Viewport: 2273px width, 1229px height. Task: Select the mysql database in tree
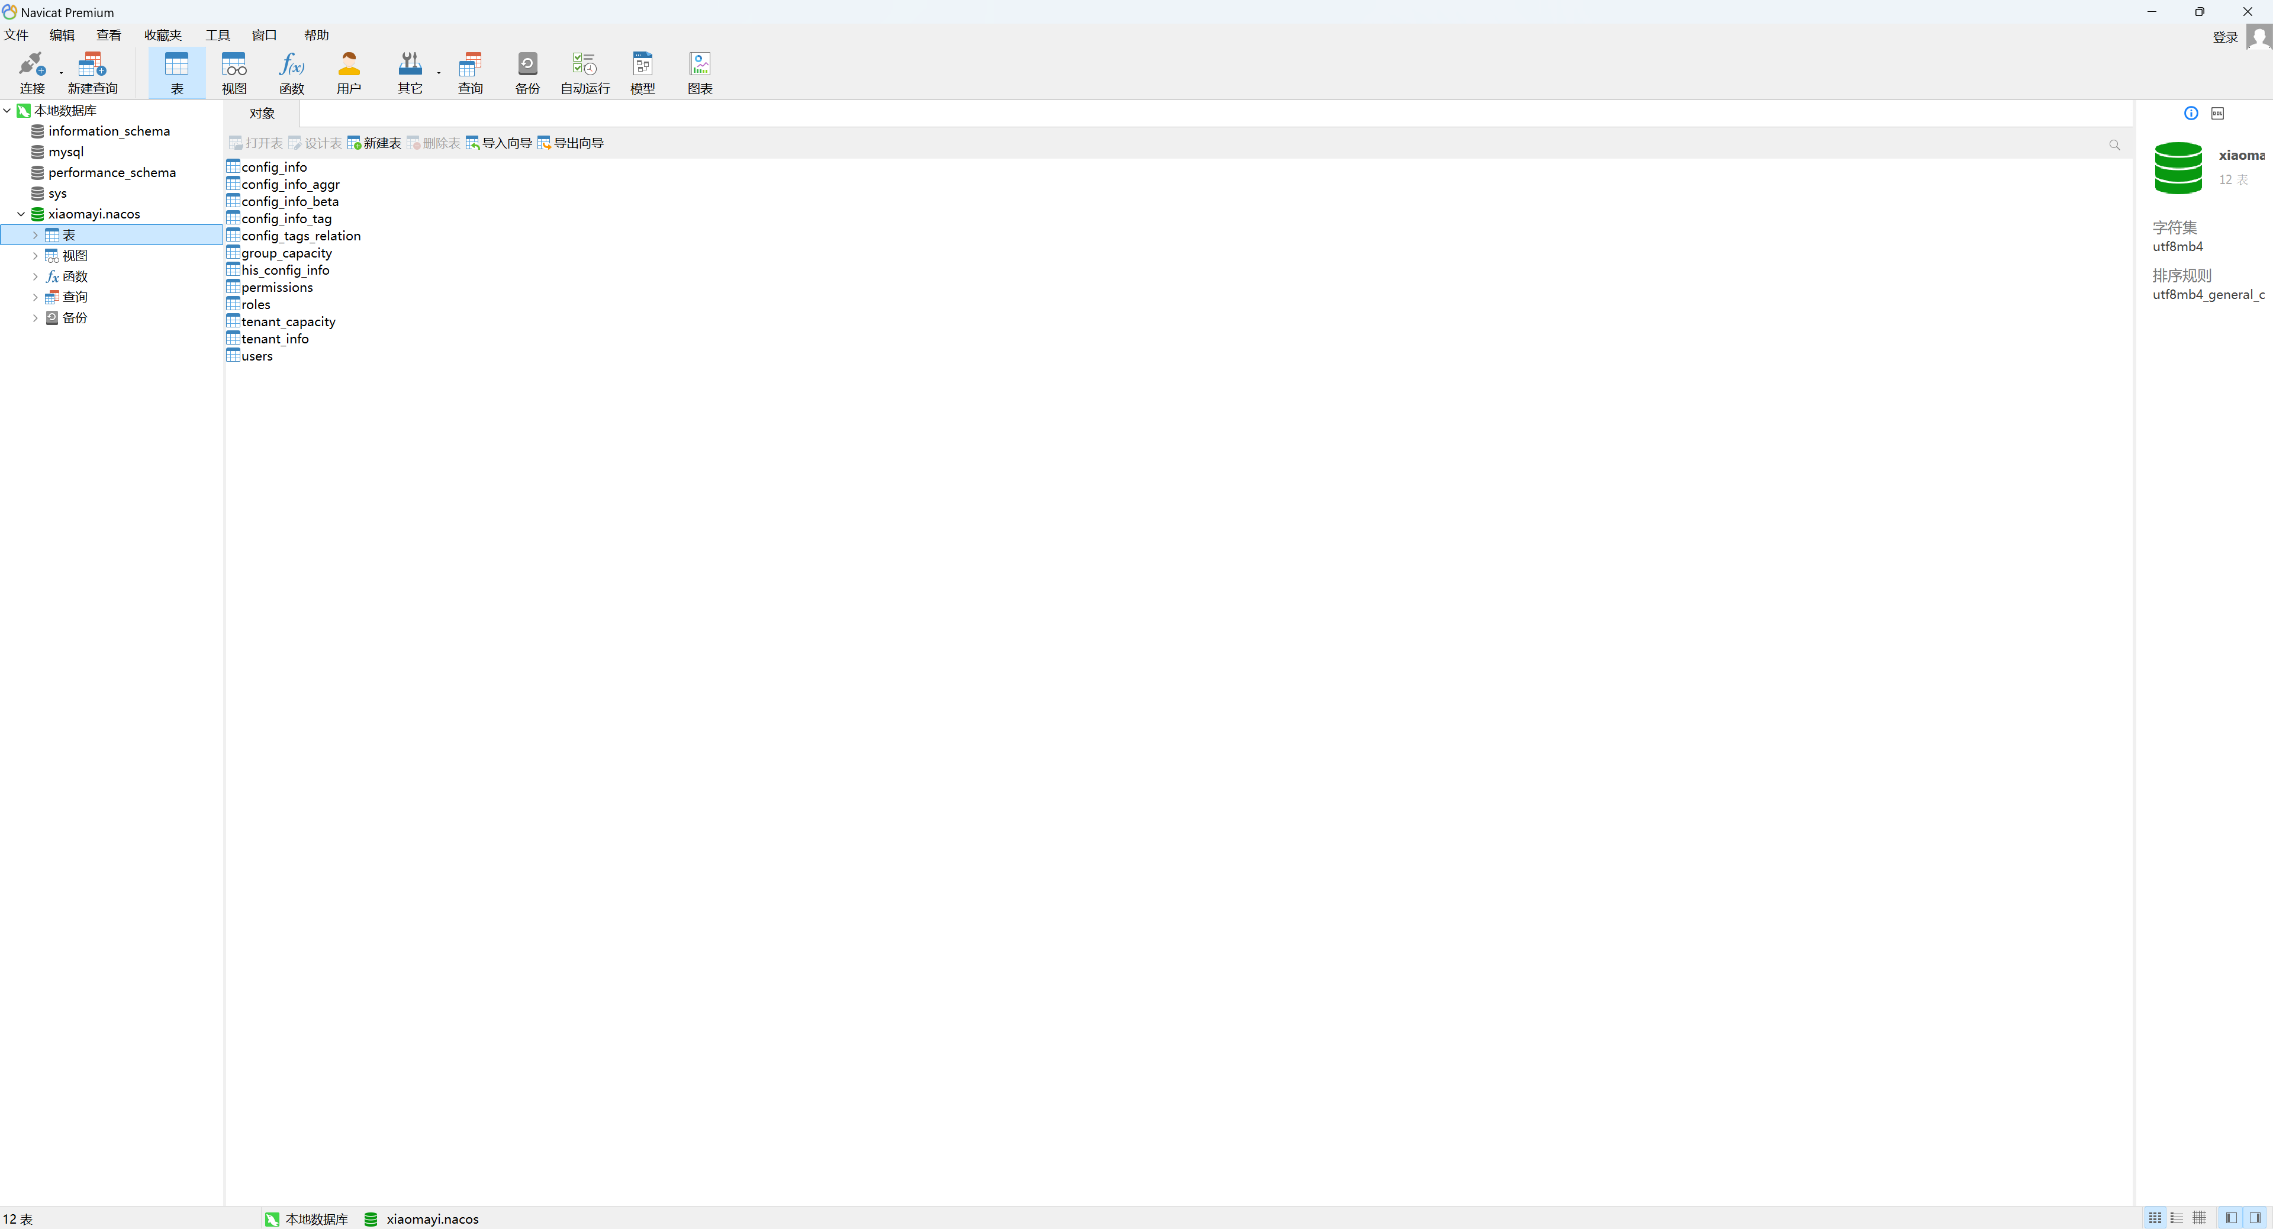click(66, 152)
